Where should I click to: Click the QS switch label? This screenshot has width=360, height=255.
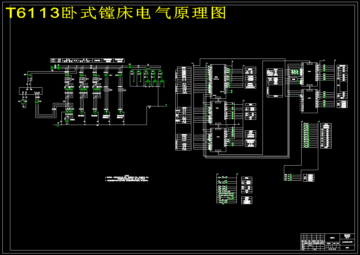pyautogui.click(x=52, y=71)
